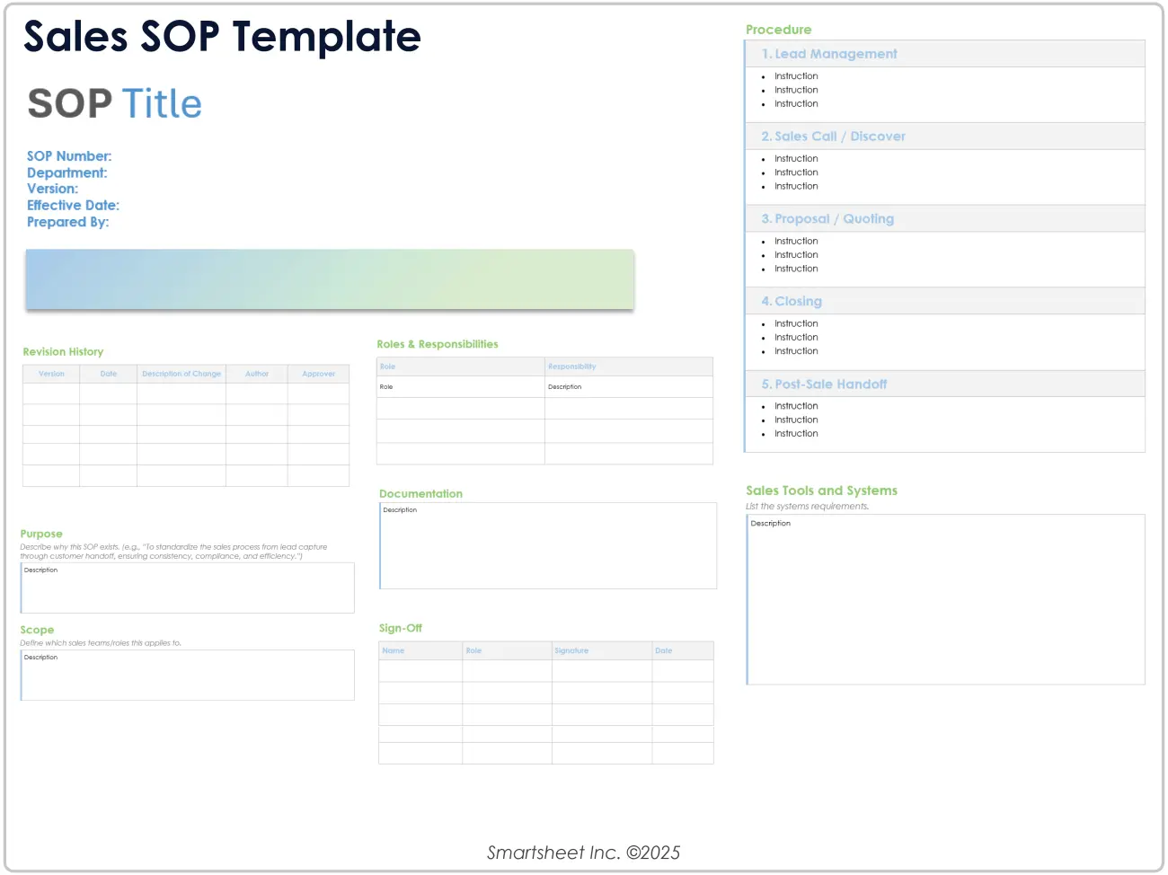Click the Version field
1168x875 pixels.
52,189
